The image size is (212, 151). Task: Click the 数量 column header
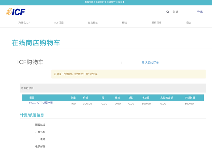73,98
